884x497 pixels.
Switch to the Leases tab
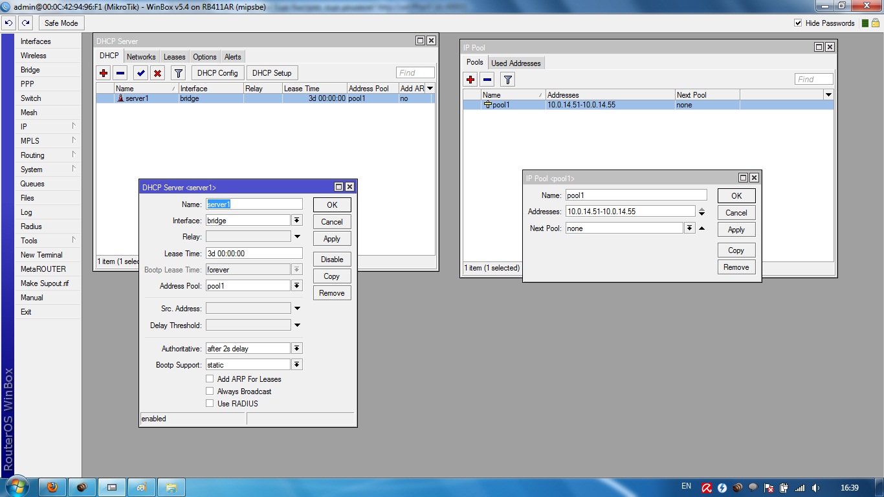(175, 57)
